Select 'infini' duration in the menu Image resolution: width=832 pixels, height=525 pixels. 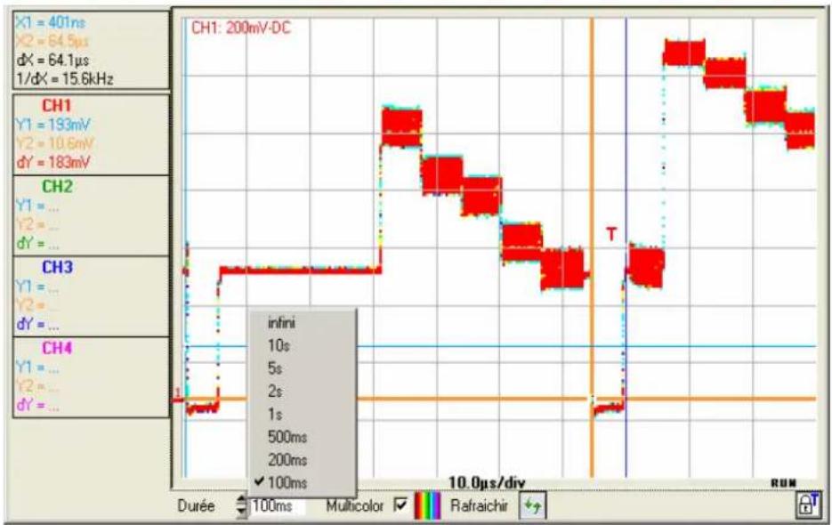tap(281, 323)
